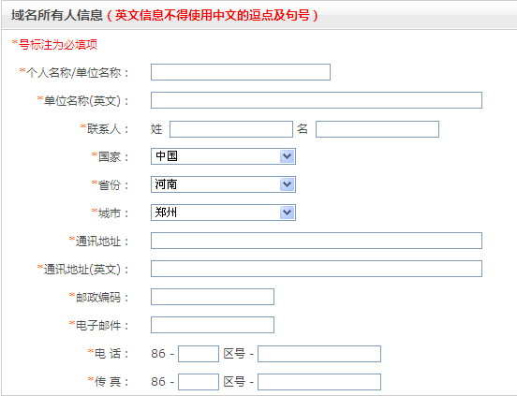Click the 名 (given name) contact field
The height and width of the screenshot is (396, 517).
(x=377, y=129)
